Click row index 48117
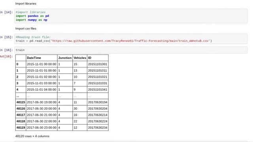Screen dimensions: 253x142 coord(21,115)
